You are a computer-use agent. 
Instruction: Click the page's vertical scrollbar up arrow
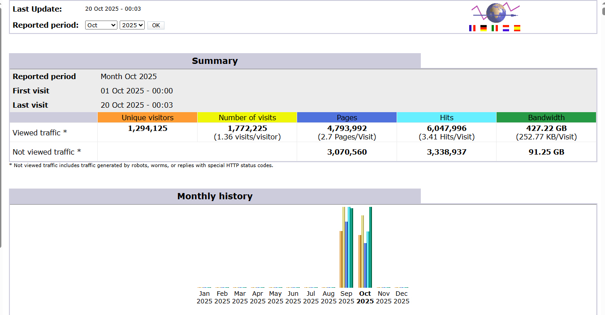click(601, 4)
